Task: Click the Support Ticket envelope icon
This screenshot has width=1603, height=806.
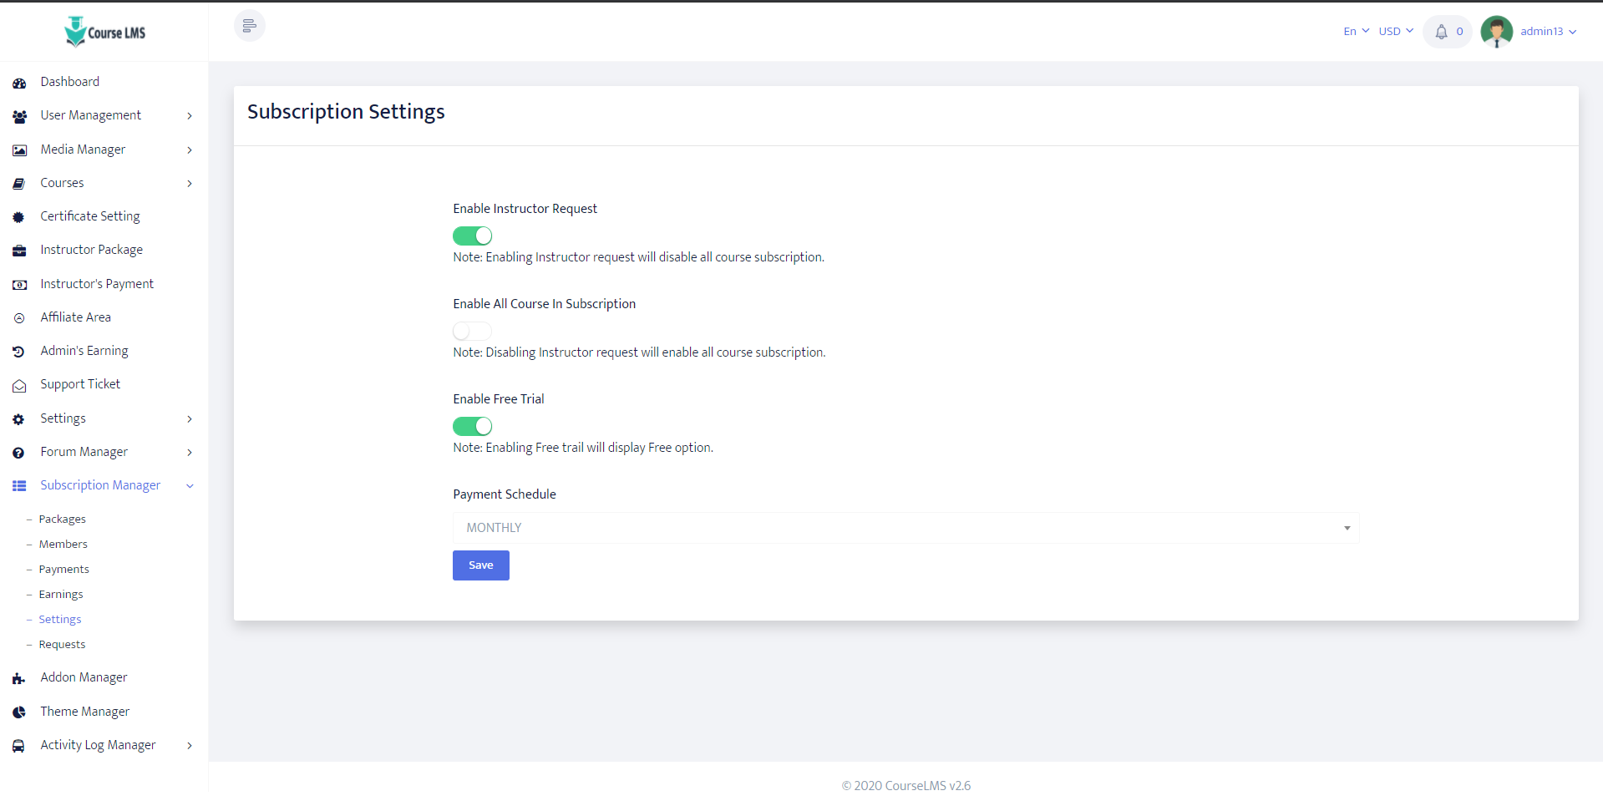Action: pos(19,386)
